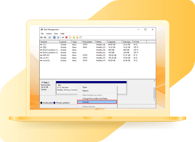This screenshot has width=195, height=142.
Task: Select Change Drive Letter and Paths option
Action: [x=97, y=99]
